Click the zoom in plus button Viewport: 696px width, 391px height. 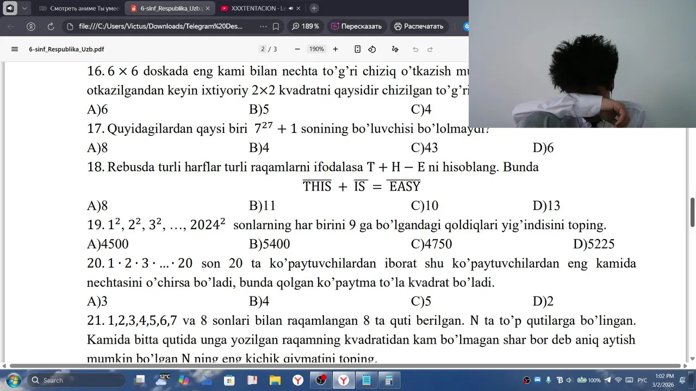(x=335, y=49)
